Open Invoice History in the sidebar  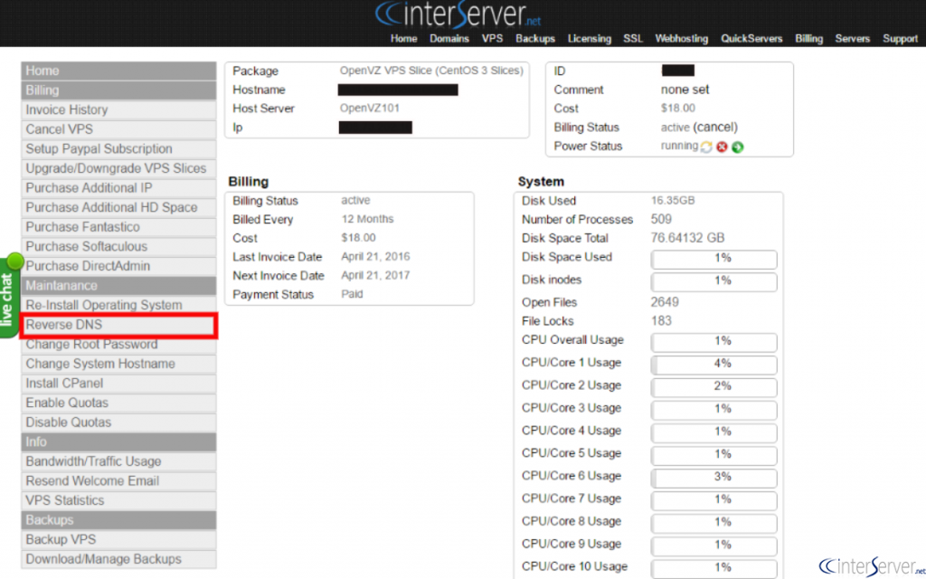118,109
